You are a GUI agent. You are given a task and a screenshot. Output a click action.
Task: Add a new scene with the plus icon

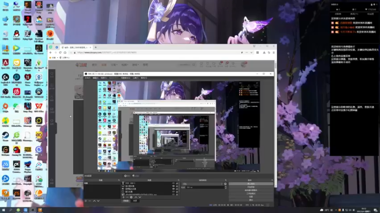pos(86,201)
